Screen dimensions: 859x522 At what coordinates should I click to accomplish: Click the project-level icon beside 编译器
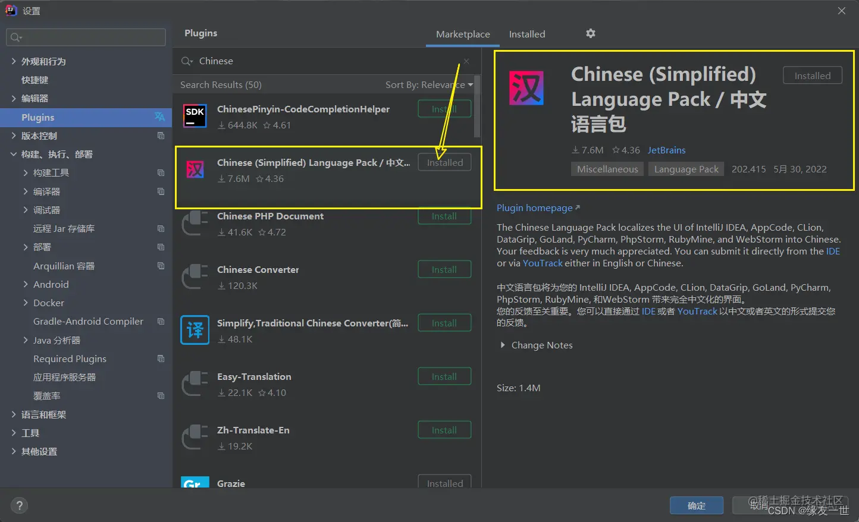pos(161,191)
